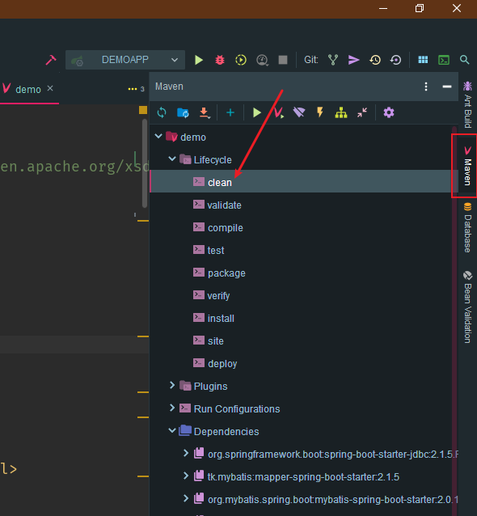The height and width of the screenshot is (516, 477).
Task: Toggle Offline Mode in Maven toolbar
Action: coord(298,112)
